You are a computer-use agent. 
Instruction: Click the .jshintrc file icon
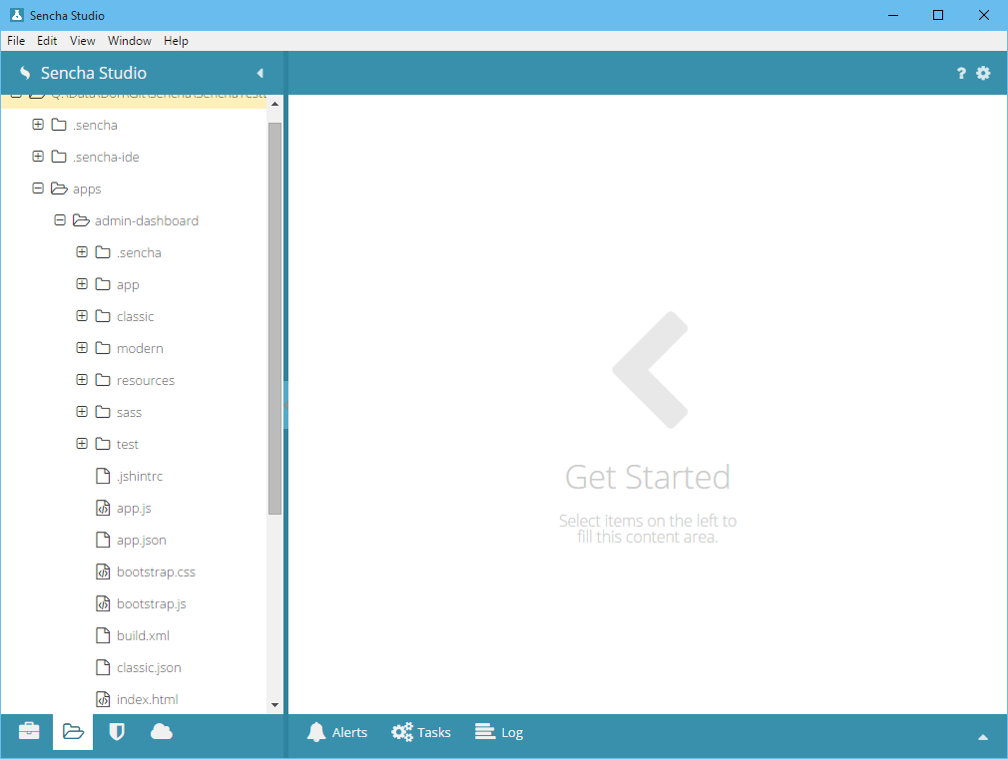tap(103, 476)
